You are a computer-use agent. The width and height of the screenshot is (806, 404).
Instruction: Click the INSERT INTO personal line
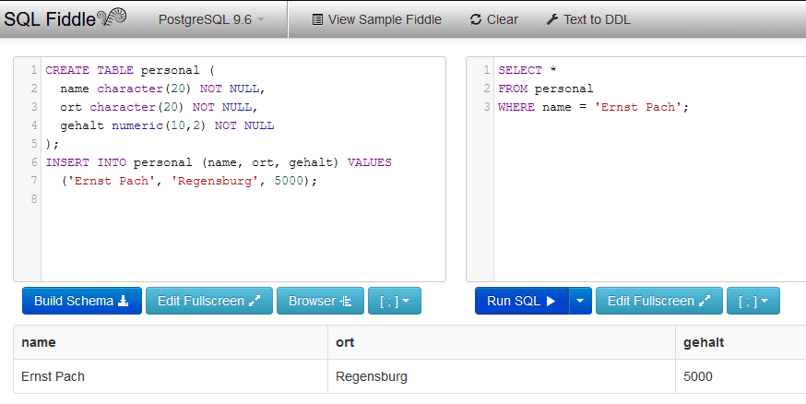coord(219,162)
